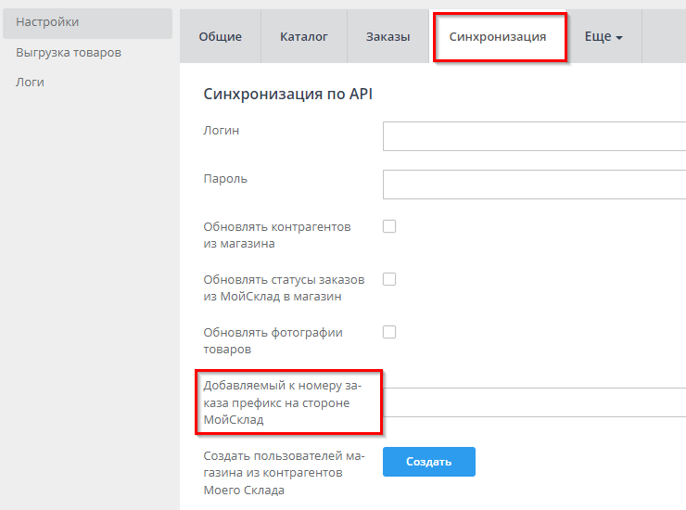
Task: Switch to the Заказы tab
Action: point(387,37)
